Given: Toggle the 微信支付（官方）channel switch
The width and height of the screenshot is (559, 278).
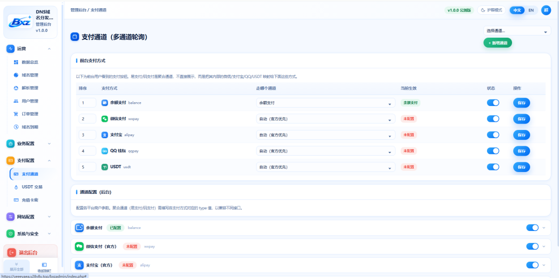Looking at the screenshot, I should (532, 246).
